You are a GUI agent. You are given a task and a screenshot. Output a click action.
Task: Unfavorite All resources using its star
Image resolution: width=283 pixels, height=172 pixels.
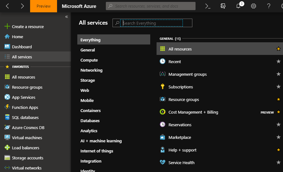point(279,49)
